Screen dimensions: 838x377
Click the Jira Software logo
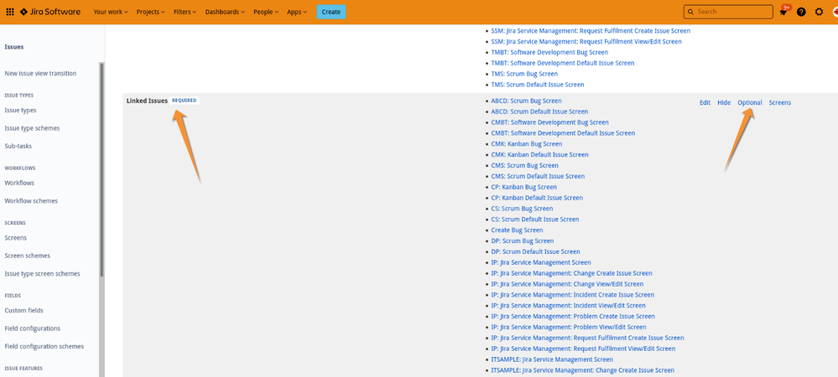click(x=50, y=12)
